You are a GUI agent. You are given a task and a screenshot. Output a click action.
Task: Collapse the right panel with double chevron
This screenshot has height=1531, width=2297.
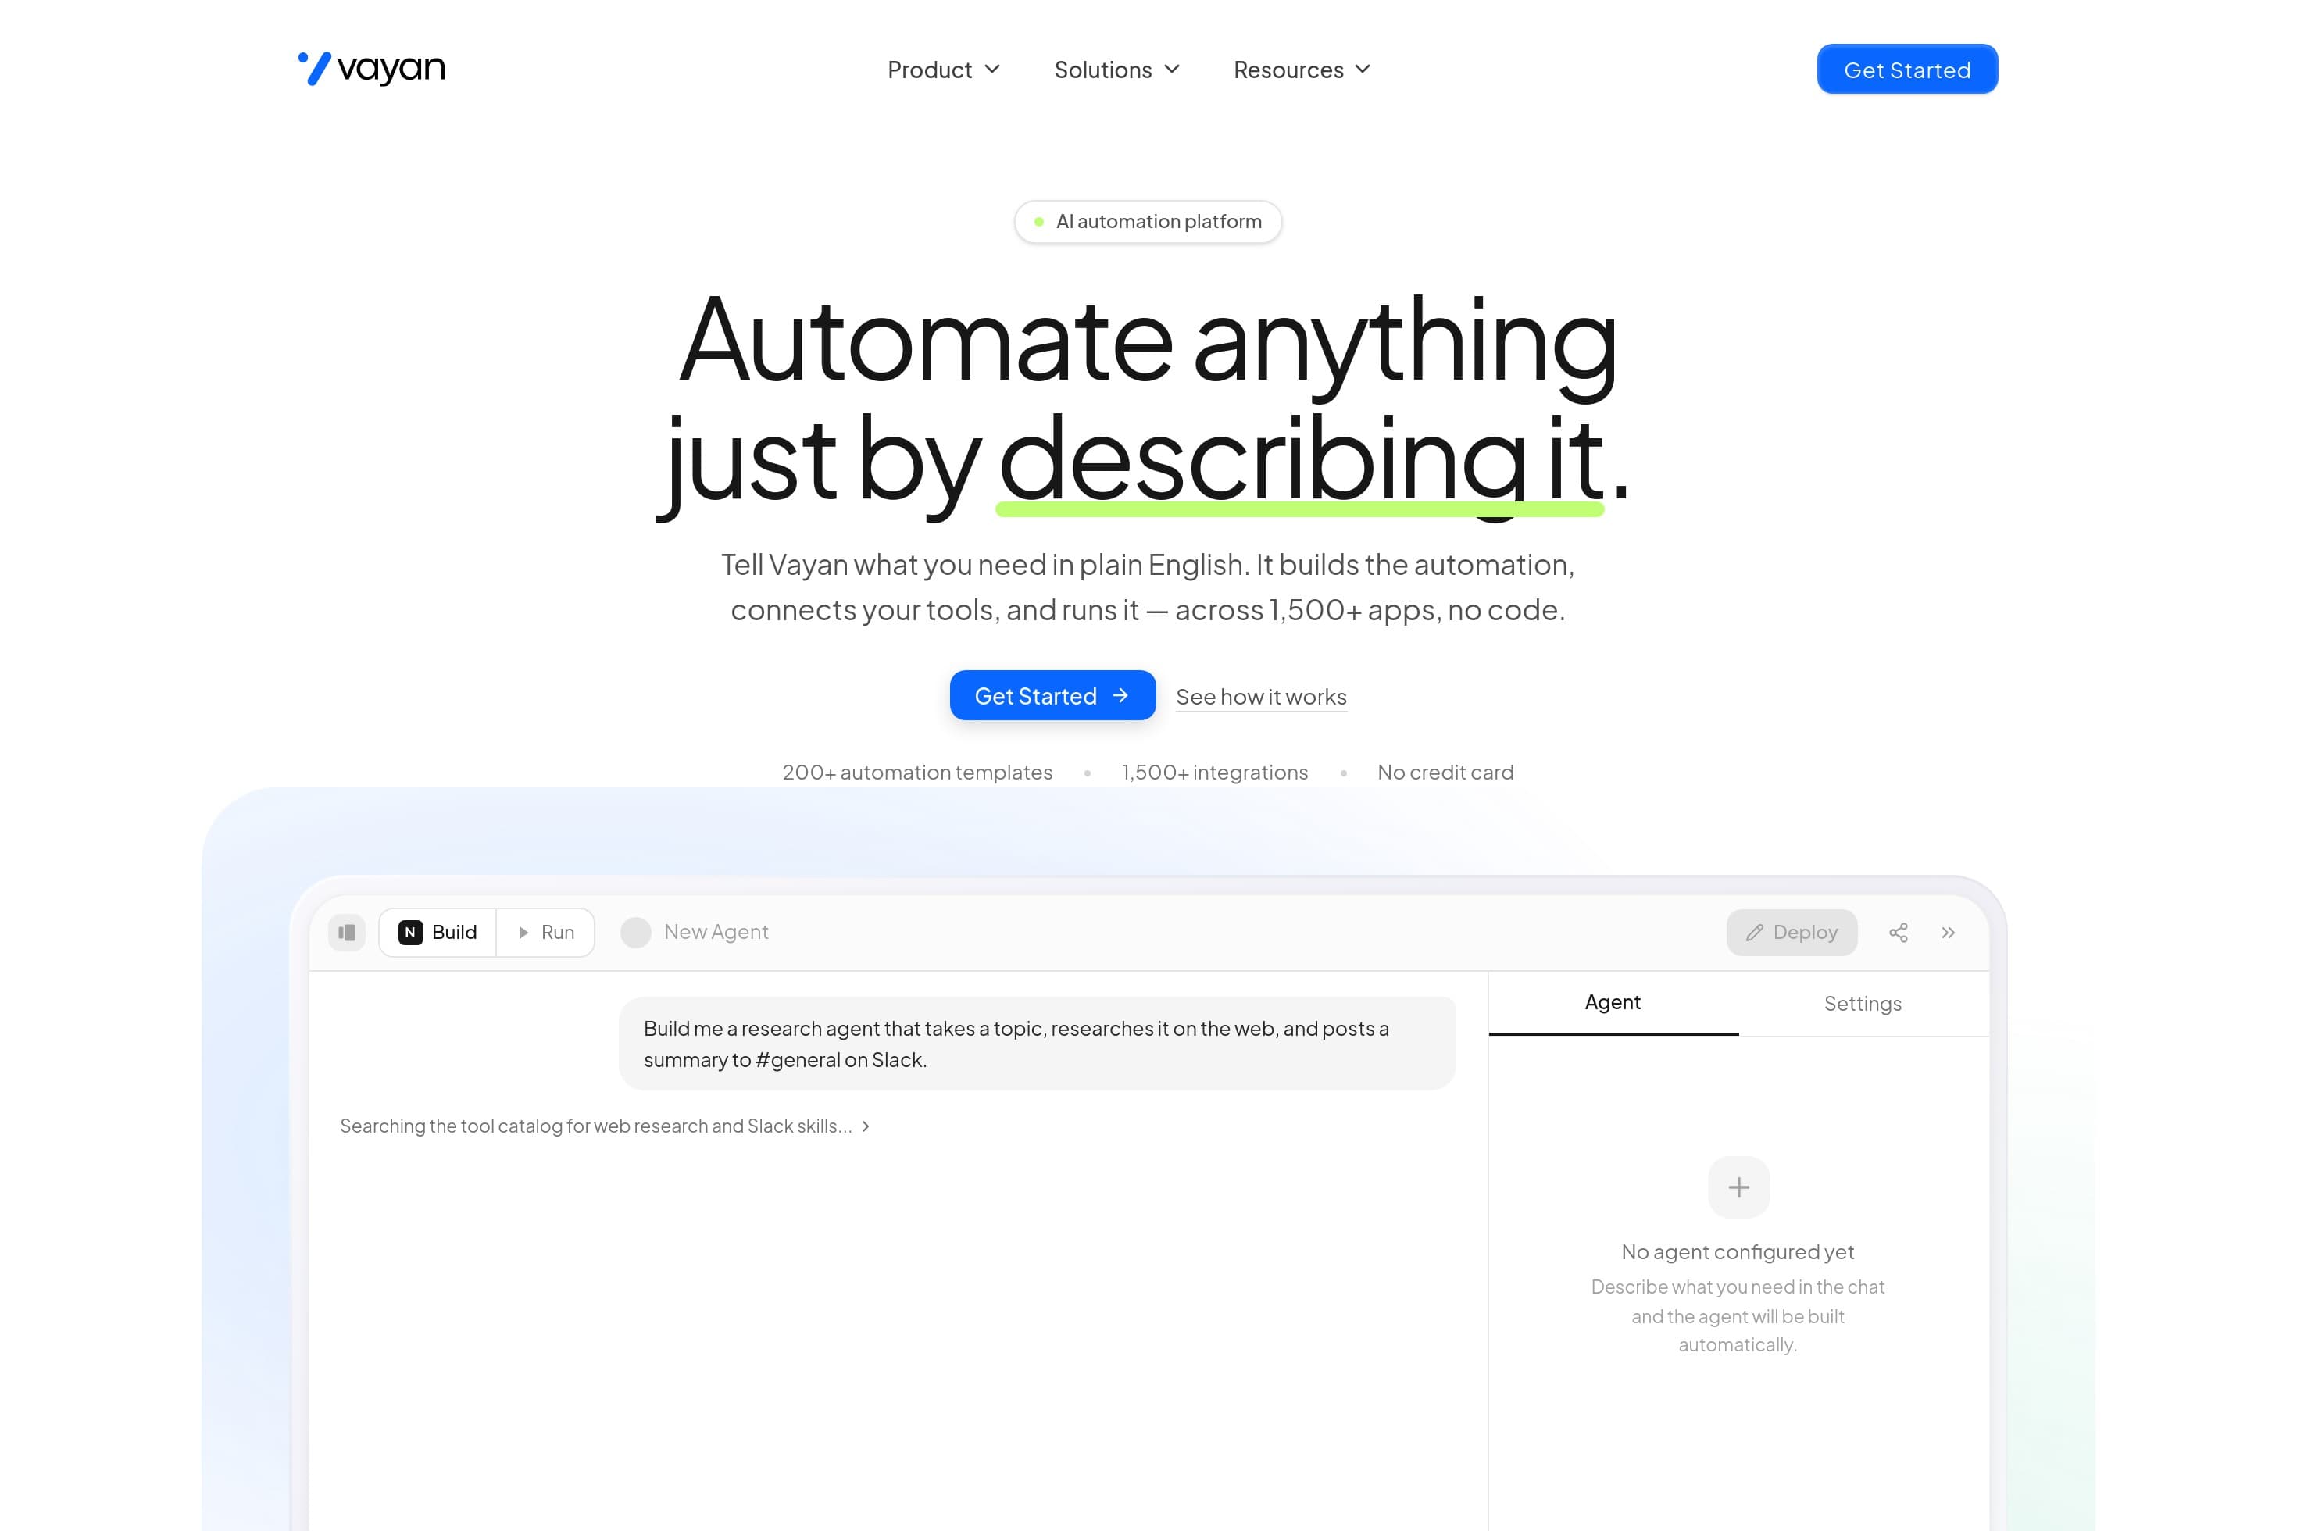tap(1947, 933)
